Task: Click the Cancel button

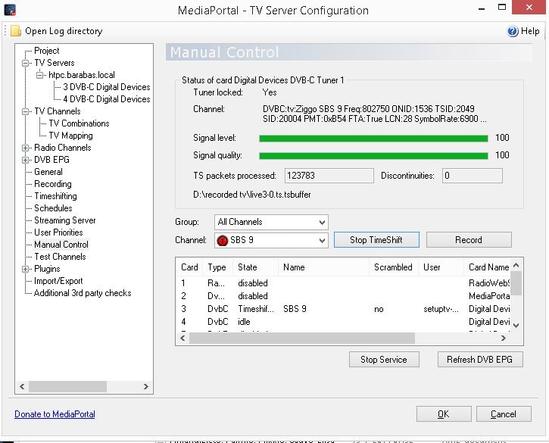Action: click(x=504, y=414)
